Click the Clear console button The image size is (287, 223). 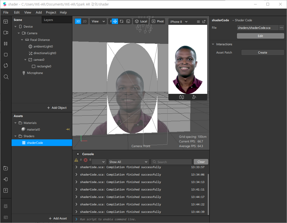click(201, 162)
